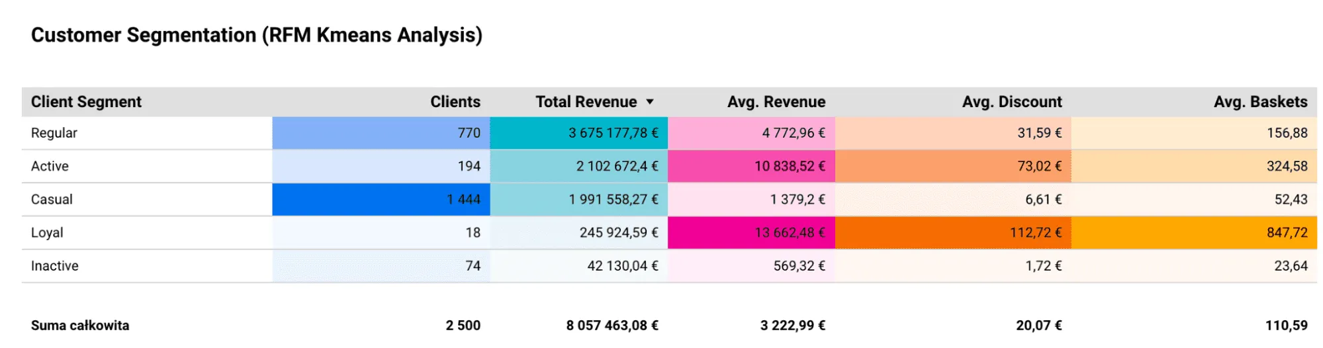Click the 10 838,52 € Active revenue cell
The image size is (1323, 348).
[x=751, y=166]
